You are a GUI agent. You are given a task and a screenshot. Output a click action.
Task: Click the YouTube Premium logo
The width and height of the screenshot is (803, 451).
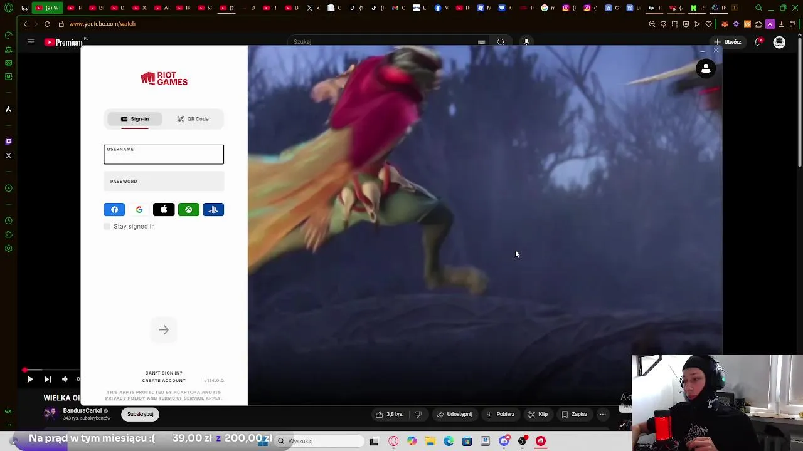coord(64,42)
